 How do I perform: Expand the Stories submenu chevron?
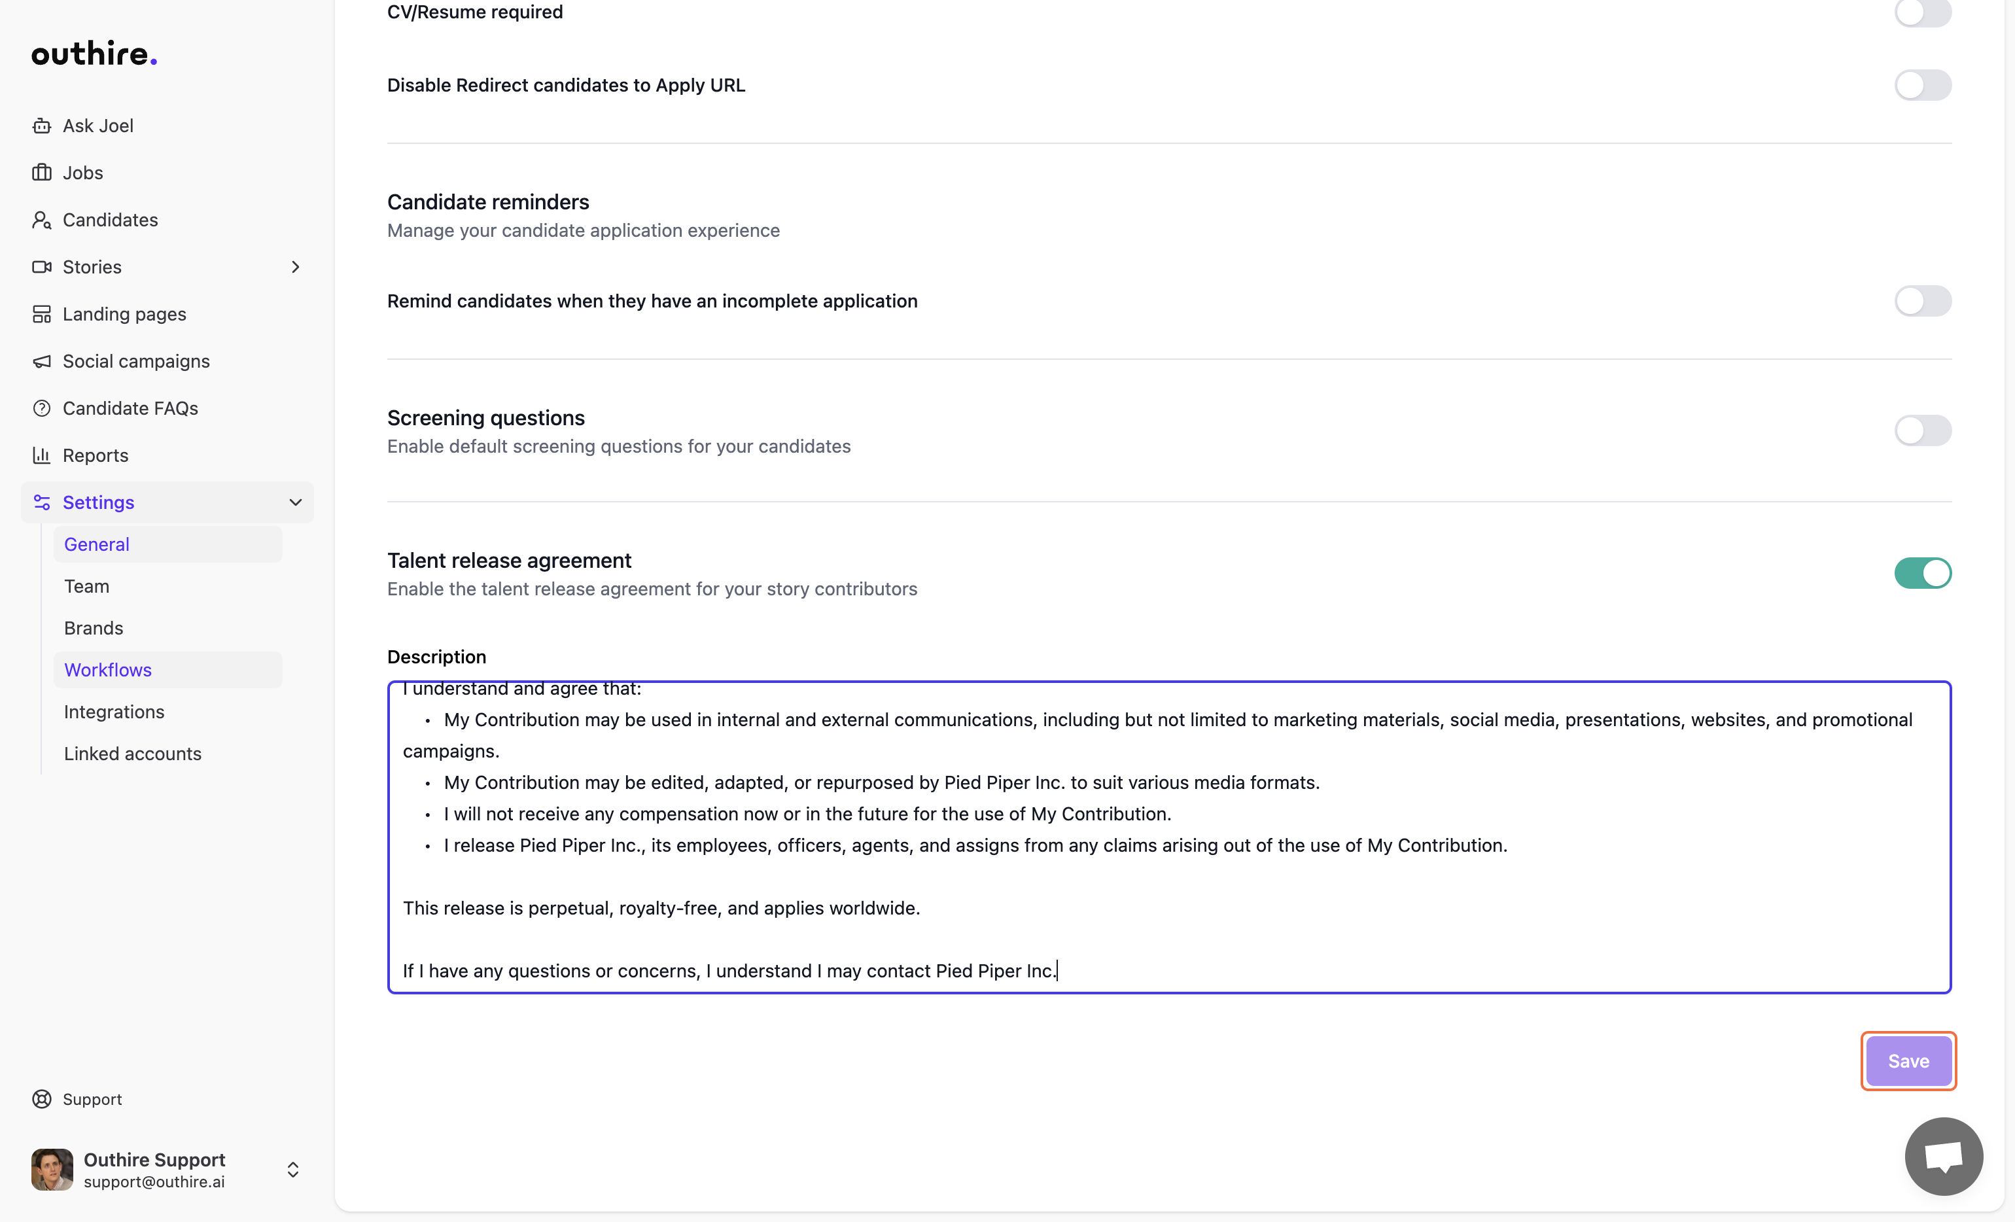295,268
